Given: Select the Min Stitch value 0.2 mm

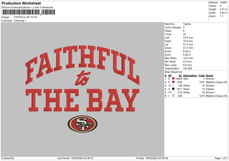Looking at the screenshot, I should click(x=187, y=62).
